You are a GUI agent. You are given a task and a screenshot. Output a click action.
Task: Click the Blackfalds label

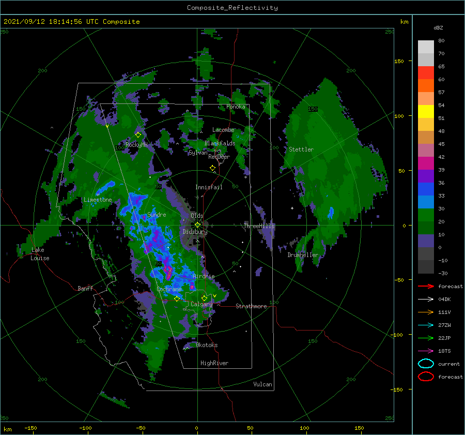coord(220,143)
